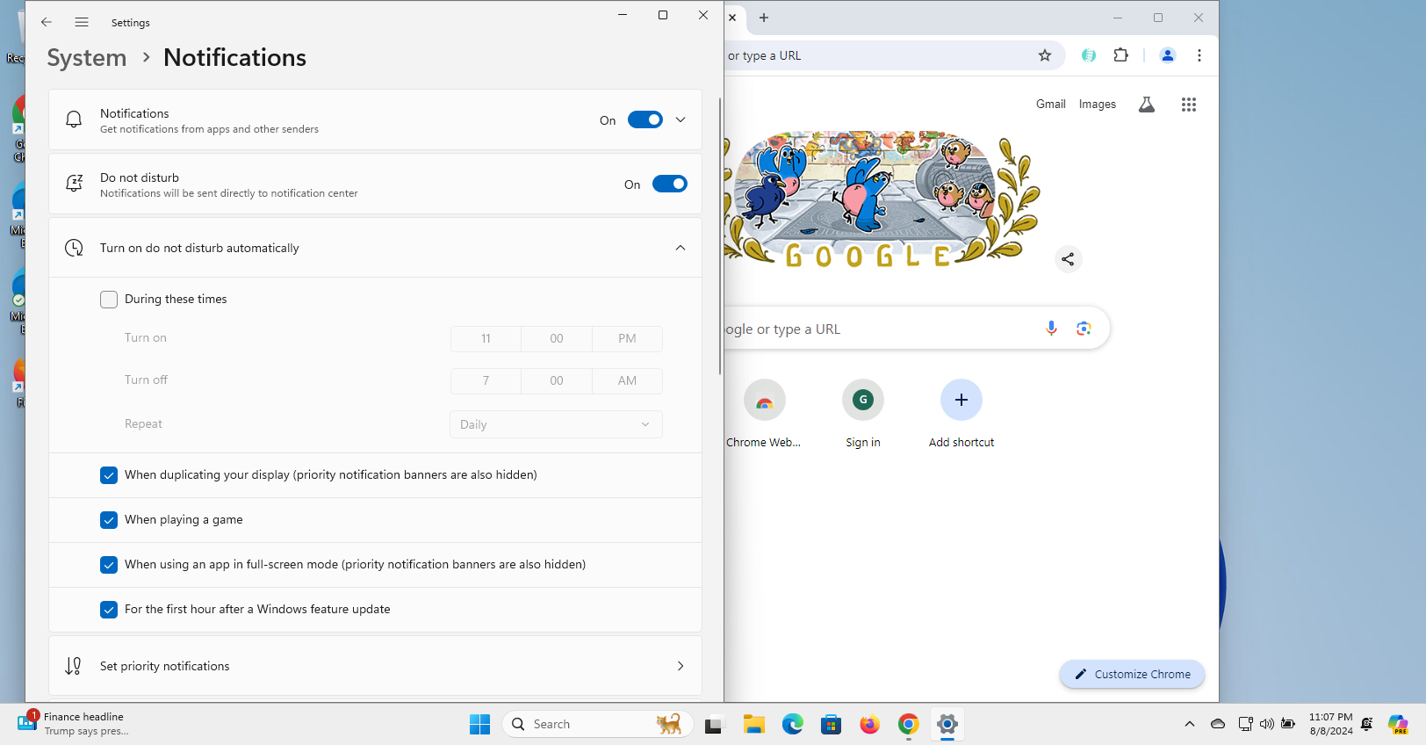Viewport: 1426px width, 745px height.
Task: Open clock and date flyout
Action: 1330,724
